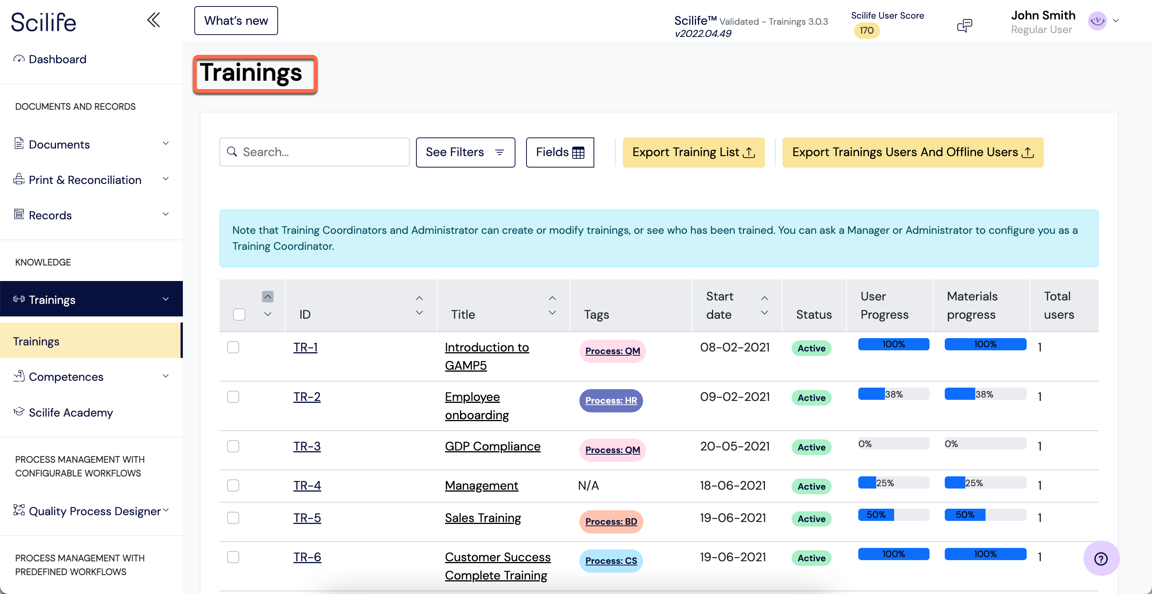This screenshot has height=594, width=1152.
Task: Click the Active status badge for TR-3
Action: pos(811,447)
